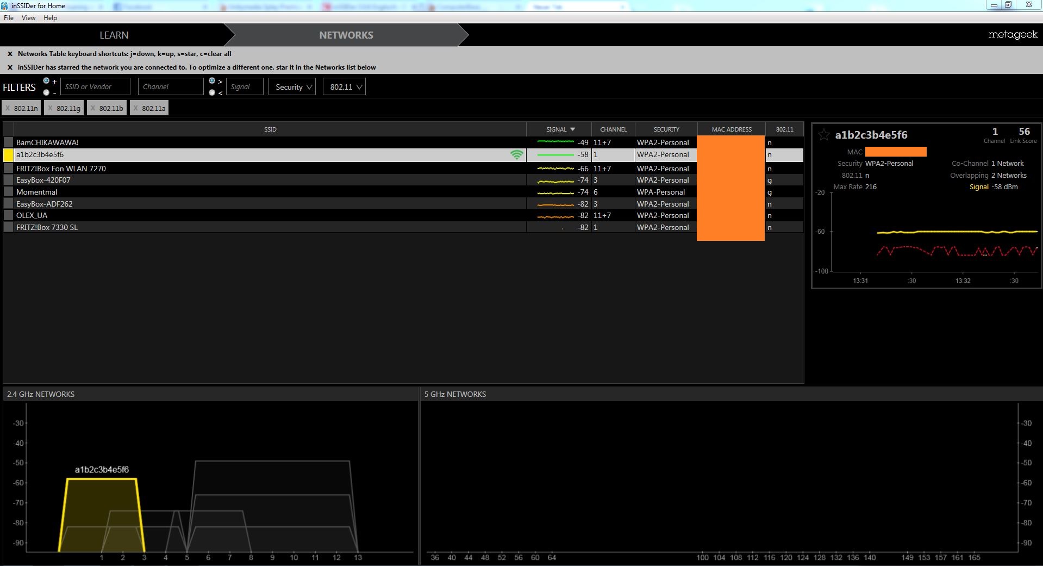This screenshot has height=566, width=1043.
Task: Click the a1b2c3b4e5f6 label in 2.4 GHz graph
Action: click(x=102, y=470)
